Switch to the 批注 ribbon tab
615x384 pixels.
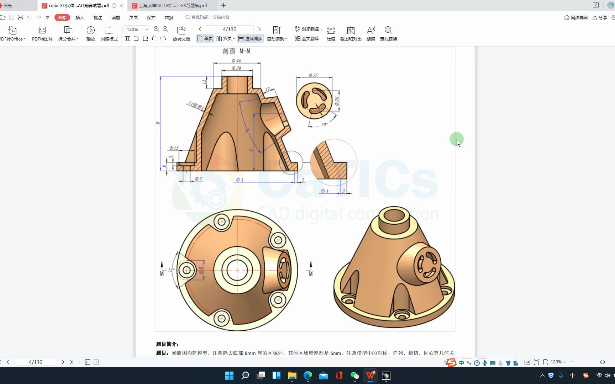click(x=98, y=17)
